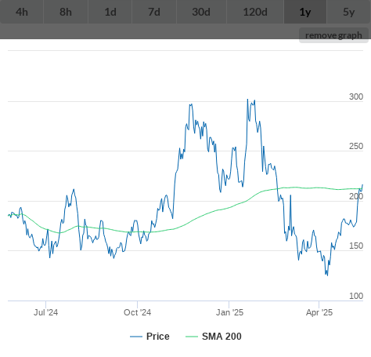This screenshot has height=357, width=371.
Task: Choose the 1d time range tab
Action: click(110, 12)
